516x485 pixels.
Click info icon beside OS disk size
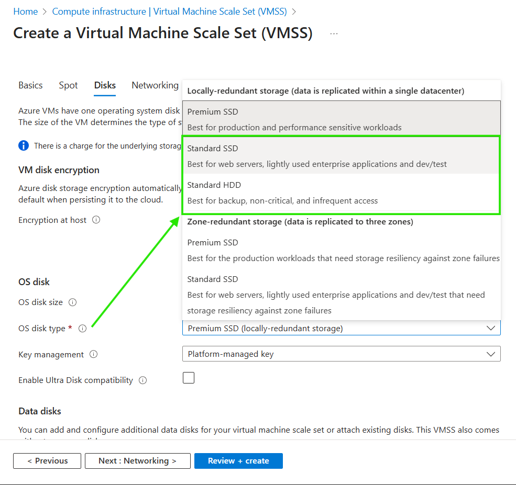tap(73, 302)
